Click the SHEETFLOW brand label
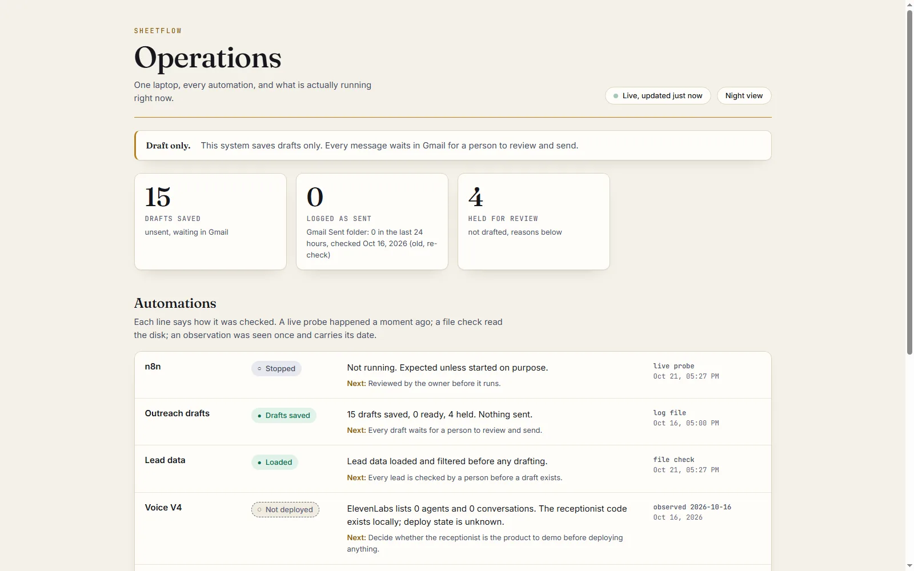Screen dimensions: 914x571 158,31
